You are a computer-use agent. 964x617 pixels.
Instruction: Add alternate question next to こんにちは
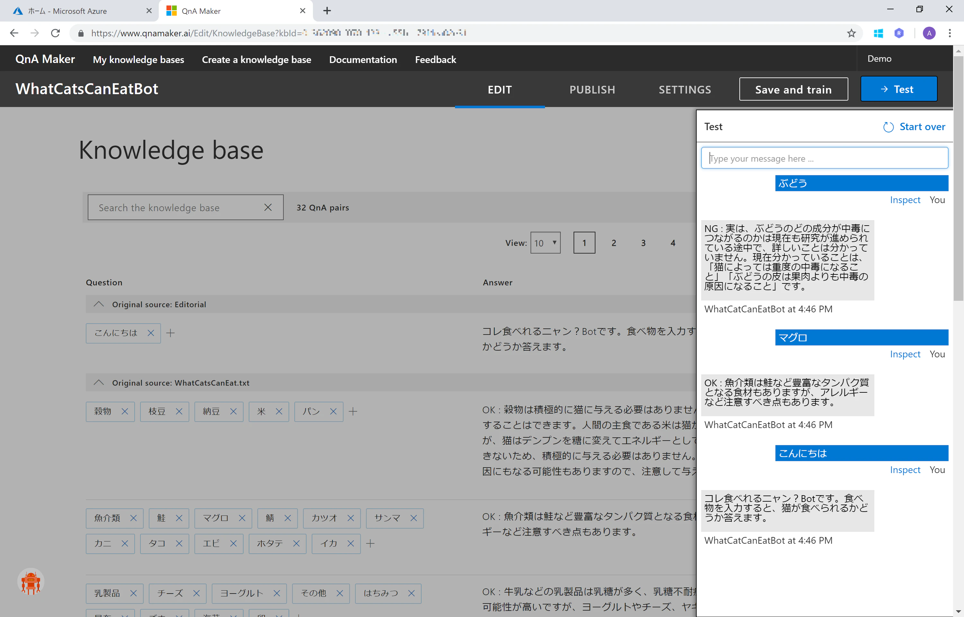point(171,333)
